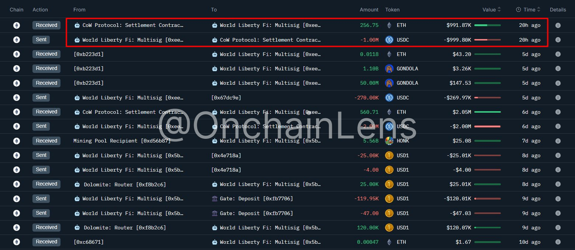The width and height of the screenshot is (575, 250).
Task: Open details info icon for the first transaction
Action: click(x=558, y=25)
